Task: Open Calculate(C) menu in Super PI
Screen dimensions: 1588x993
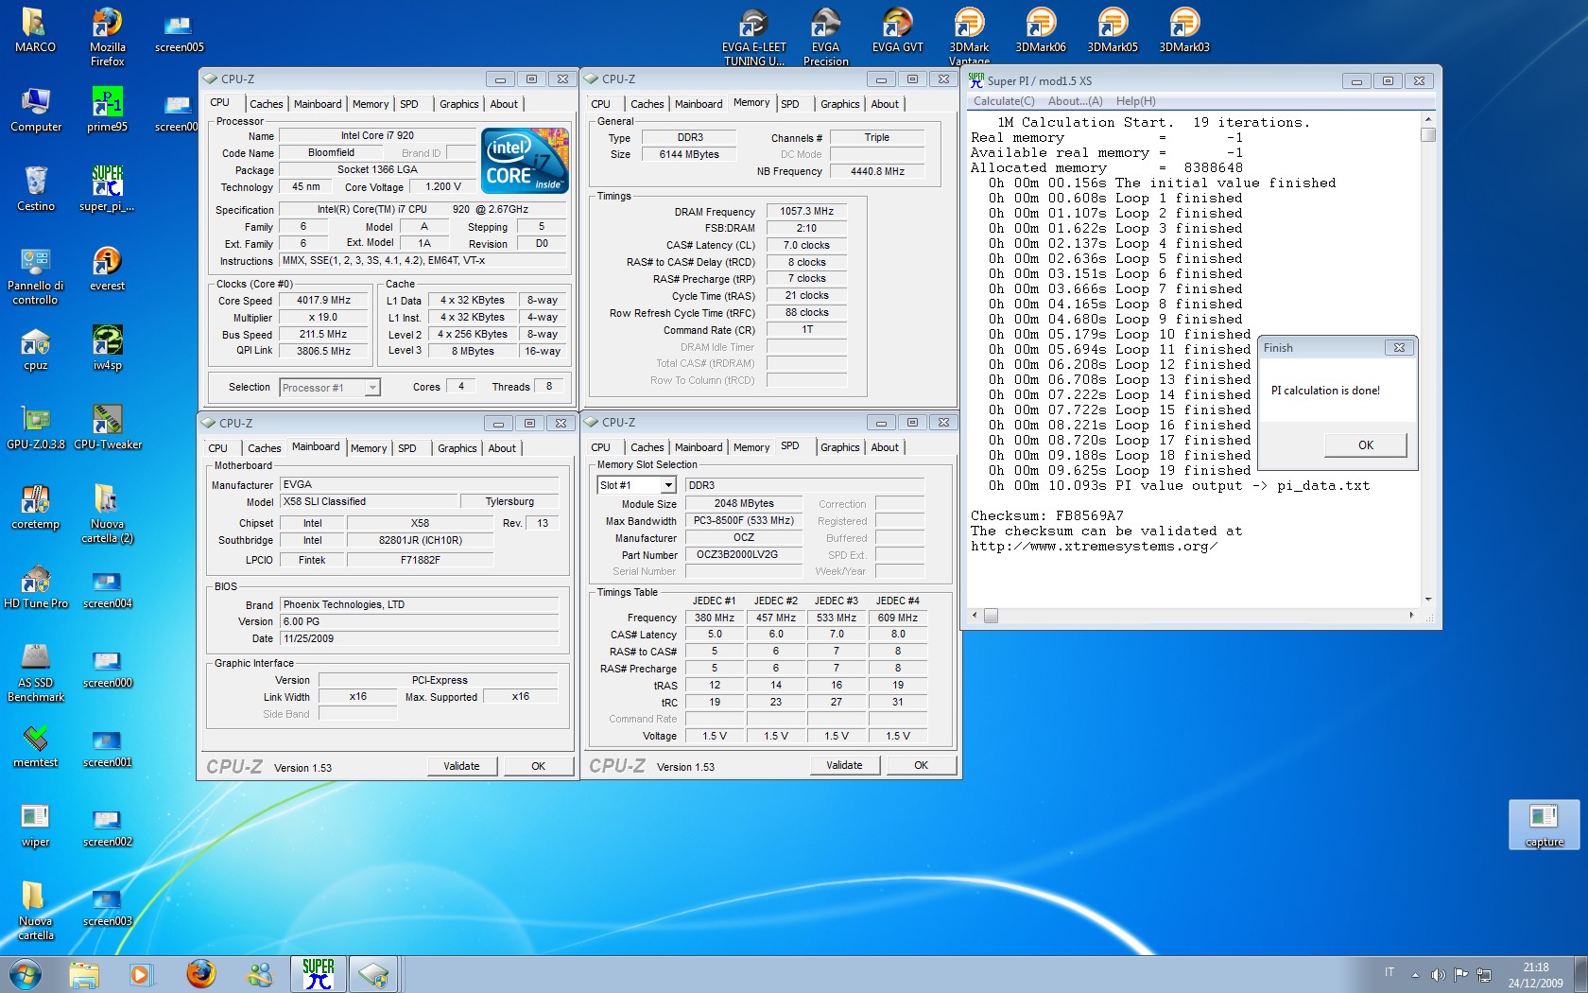Action: point(1004,101)
